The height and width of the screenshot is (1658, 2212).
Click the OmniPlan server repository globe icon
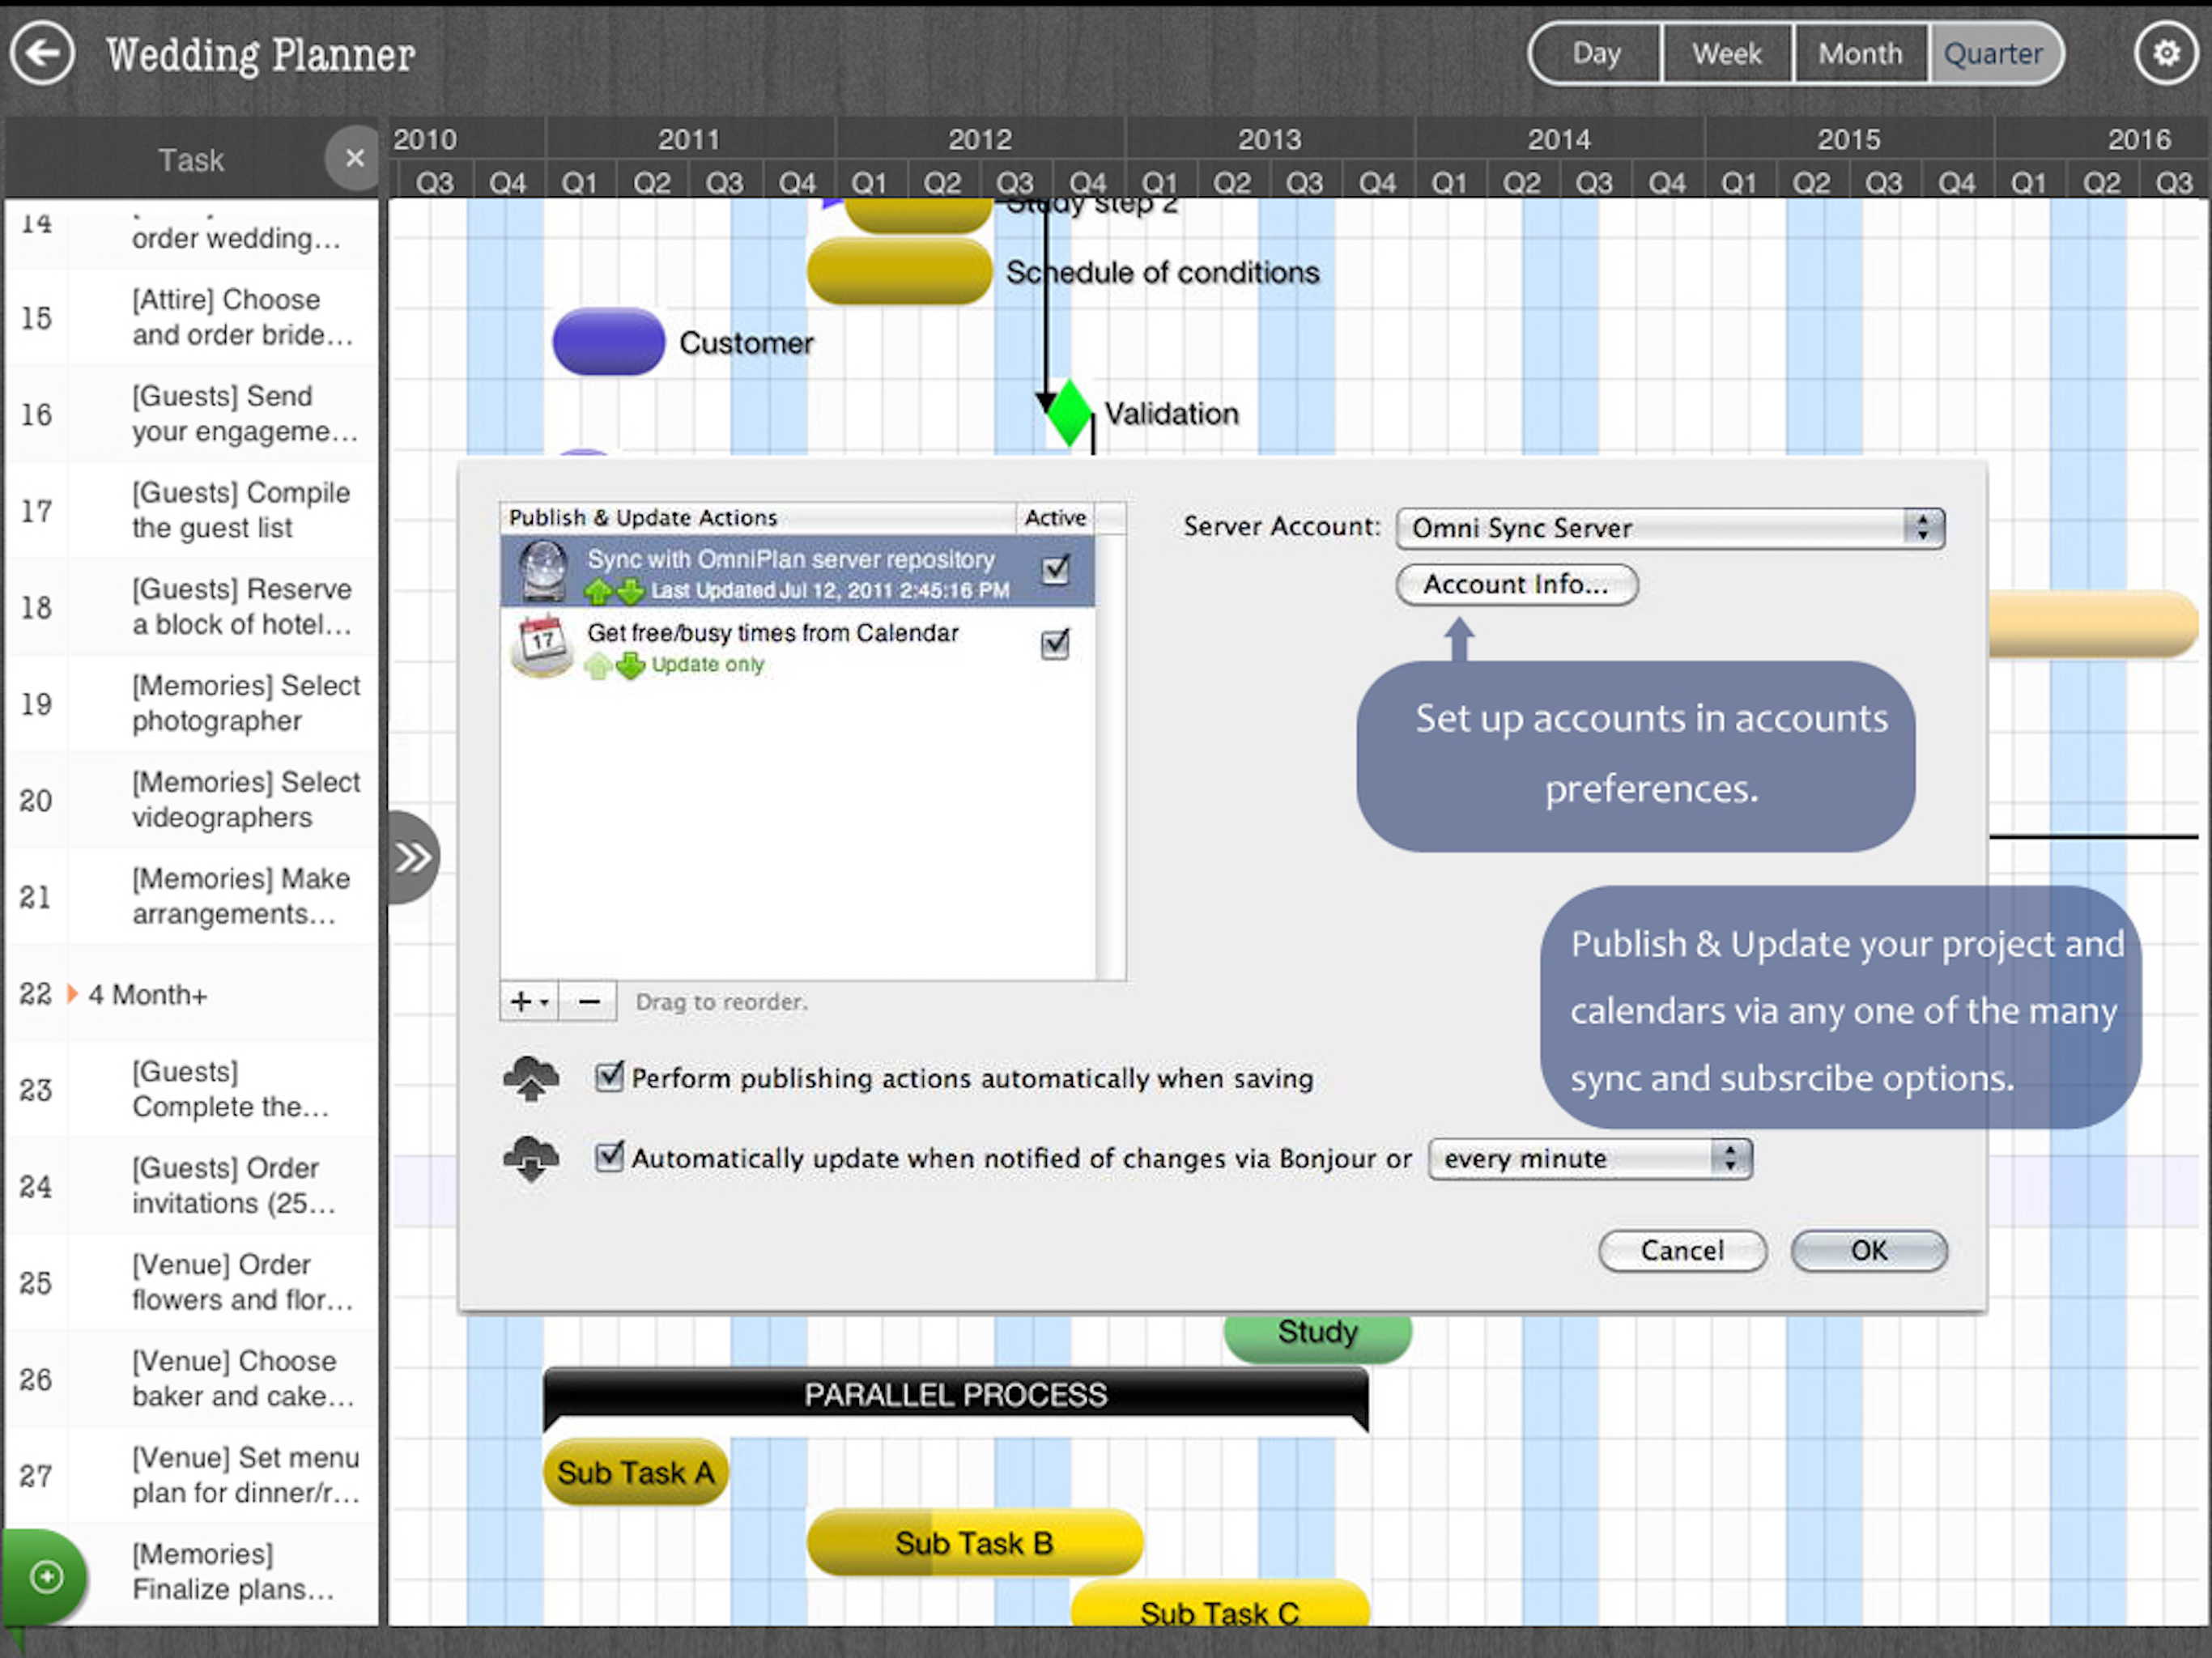tap(544, 571)
